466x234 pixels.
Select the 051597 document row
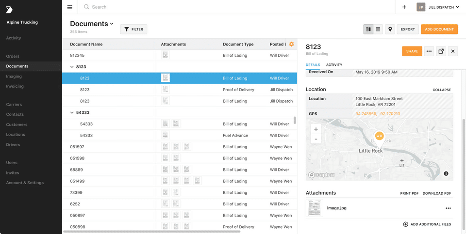point(180,147)
